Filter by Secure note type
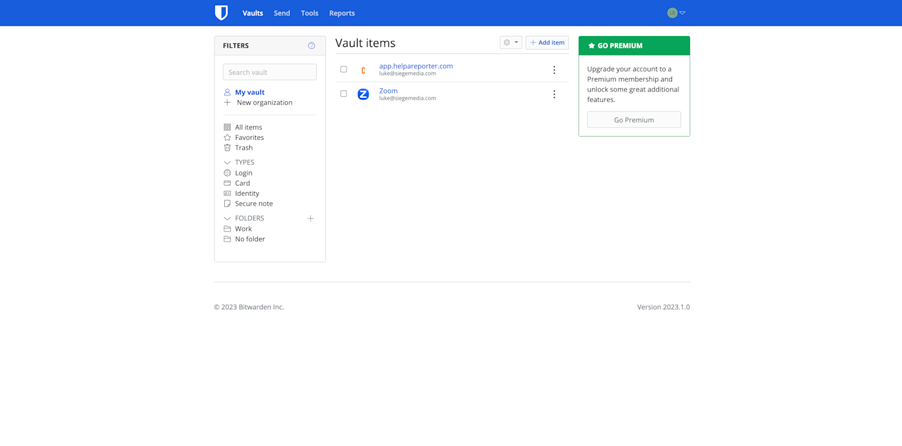Image resolution: width=902 pixels, height=446 pixels. [x=254, y=204]
